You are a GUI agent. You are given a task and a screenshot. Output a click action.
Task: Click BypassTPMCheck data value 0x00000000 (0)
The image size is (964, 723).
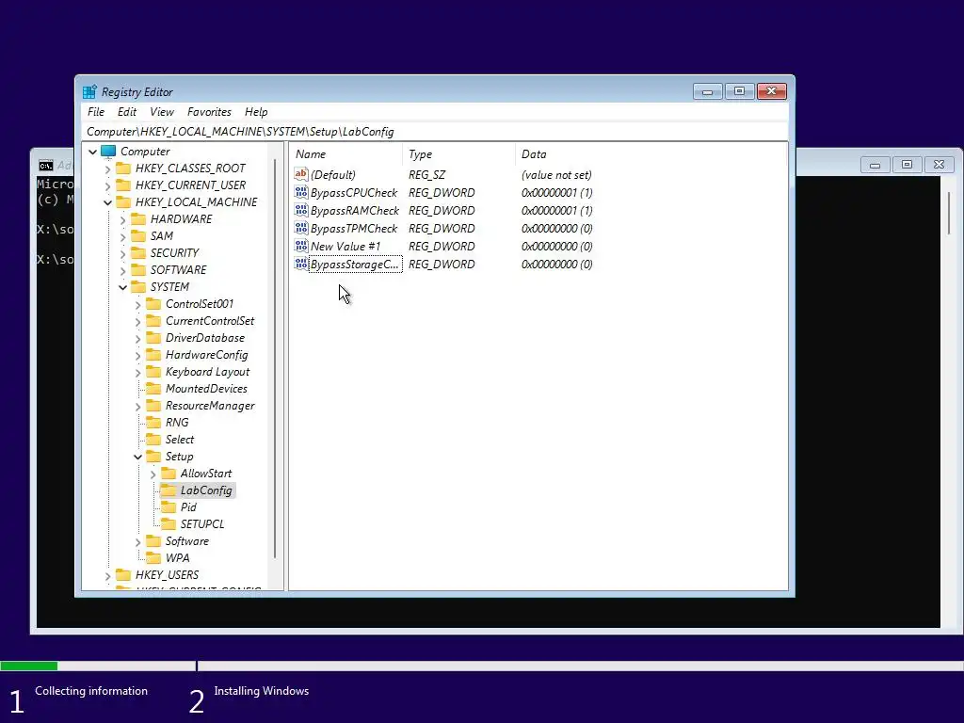coord(557,228)
